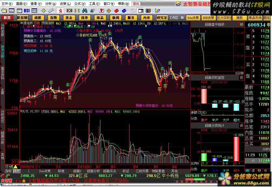This screenshot has width=272, height=187.
Task: Open the 分析(A) menu
Action: (x=51, y=4)
